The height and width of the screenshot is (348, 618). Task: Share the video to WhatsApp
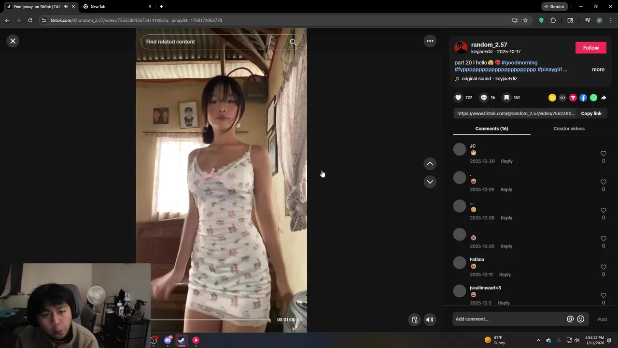pos(593,98)
